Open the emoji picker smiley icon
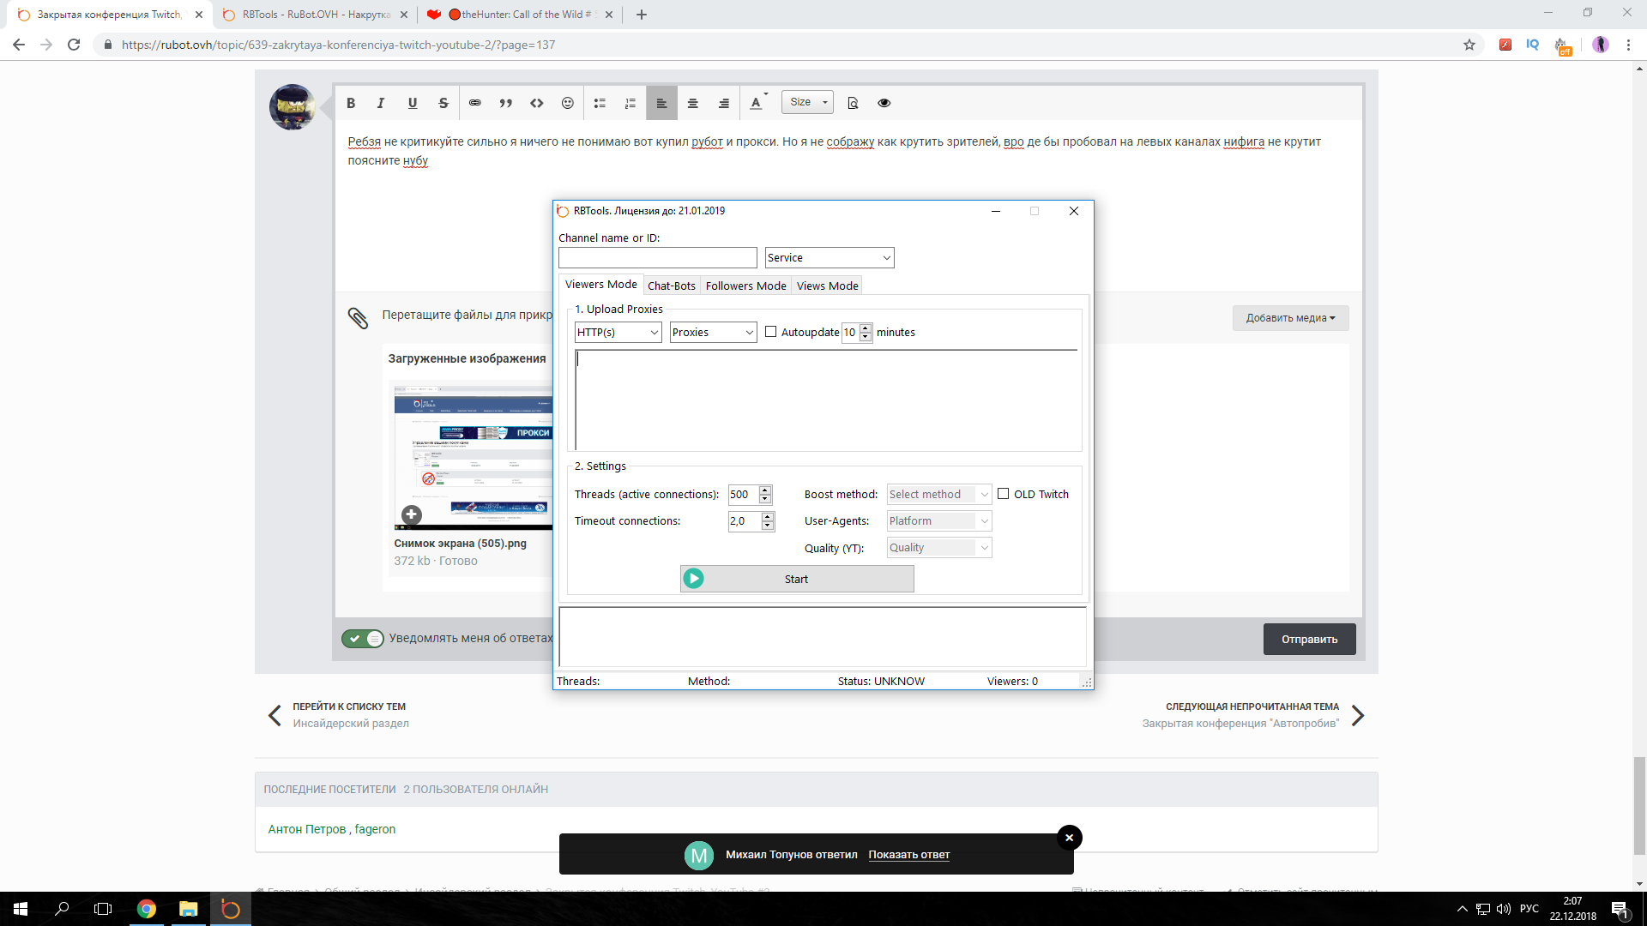The height and width of the screenshot is (926, 1647). click(x=567, y=103)
